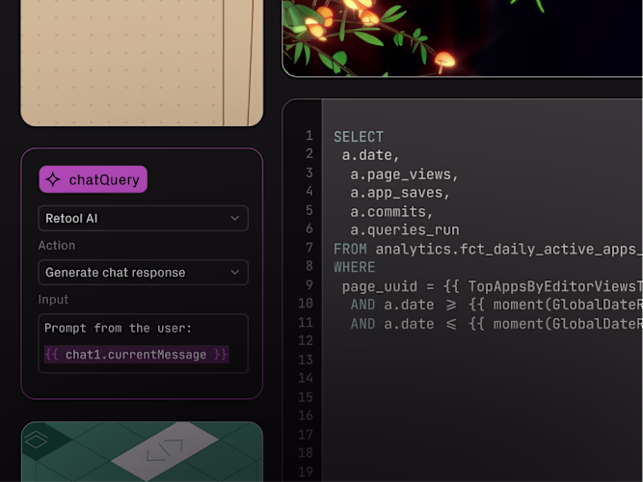Click the Action label
This screenshot has width=643, height=482.
(x=57, y=245)
